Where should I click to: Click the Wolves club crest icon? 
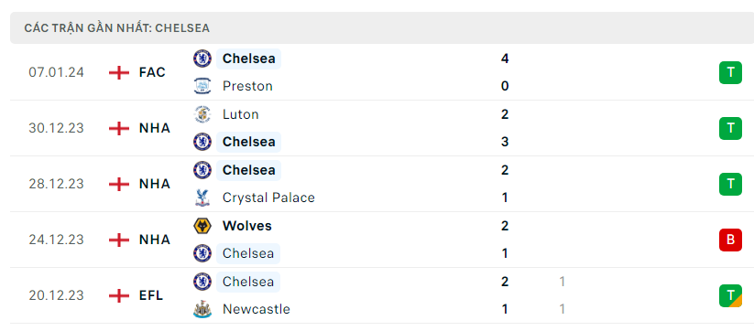pos(202,226)
